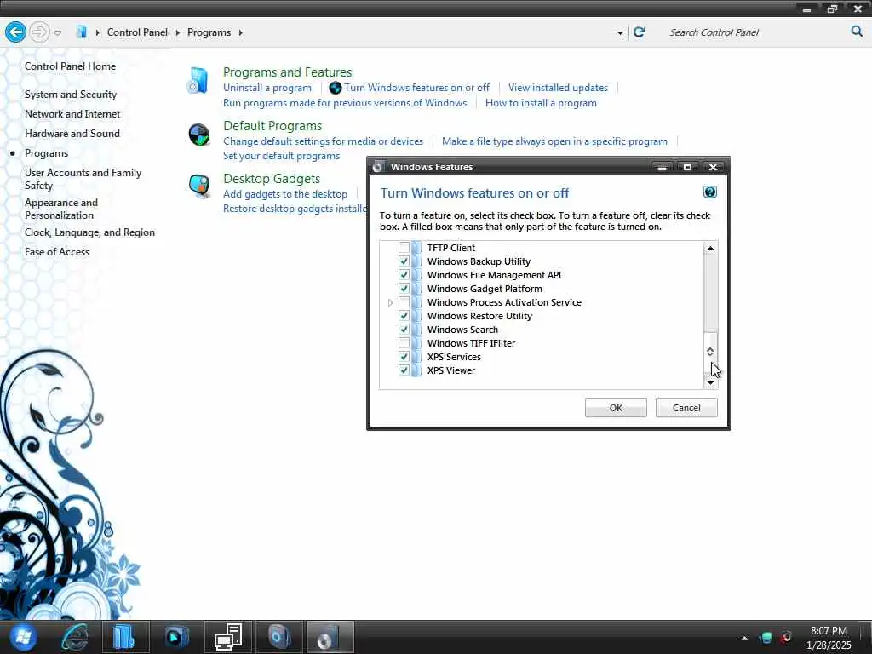The image size is (872, 654).
Task: Click Add gadgets to the desktop link
Action: coord(285,194)
